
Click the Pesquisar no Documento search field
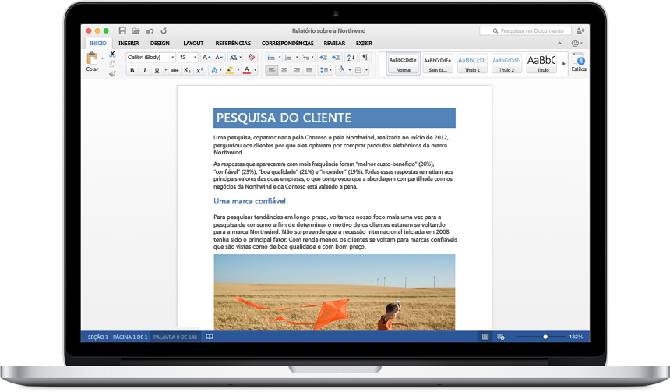click(x=526, y=30)
